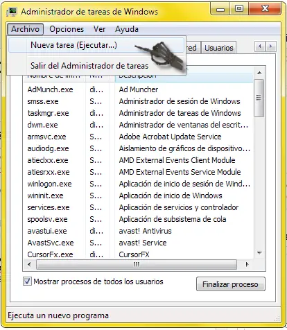Close the Task Manager window
287x330 pixels.
[x=265, y=9]
